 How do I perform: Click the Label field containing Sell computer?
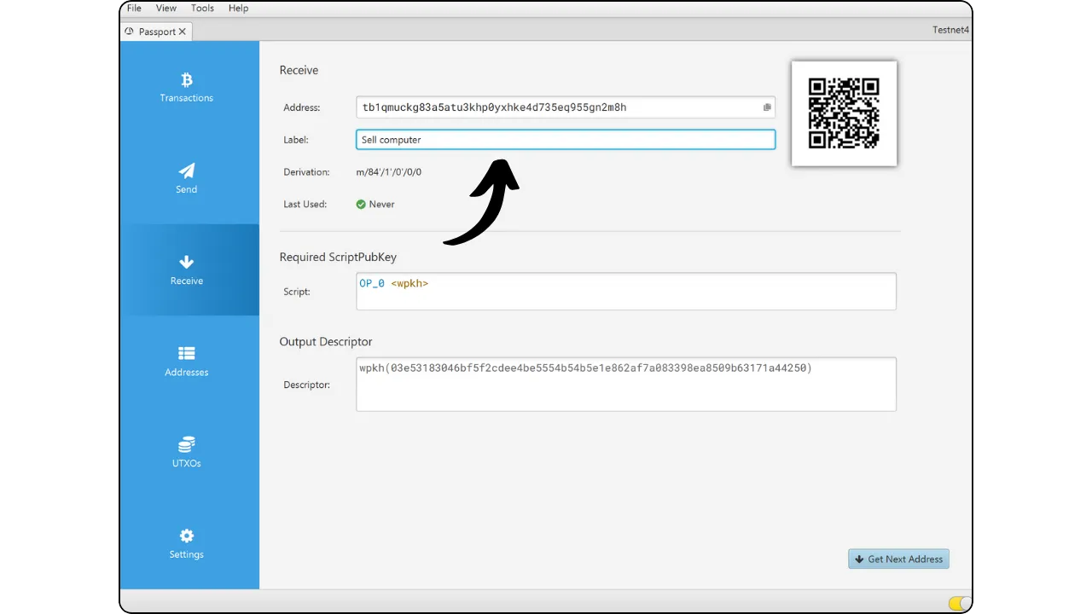pyautogui.click(x=565, y=140)
